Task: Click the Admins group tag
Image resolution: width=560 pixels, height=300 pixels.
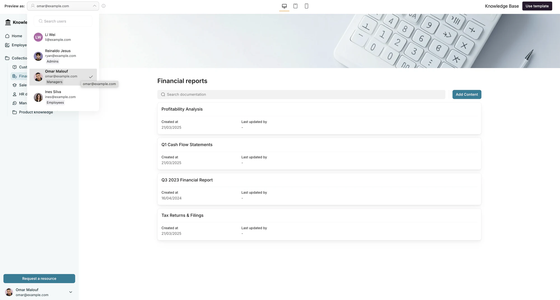Action: (53, 61)
